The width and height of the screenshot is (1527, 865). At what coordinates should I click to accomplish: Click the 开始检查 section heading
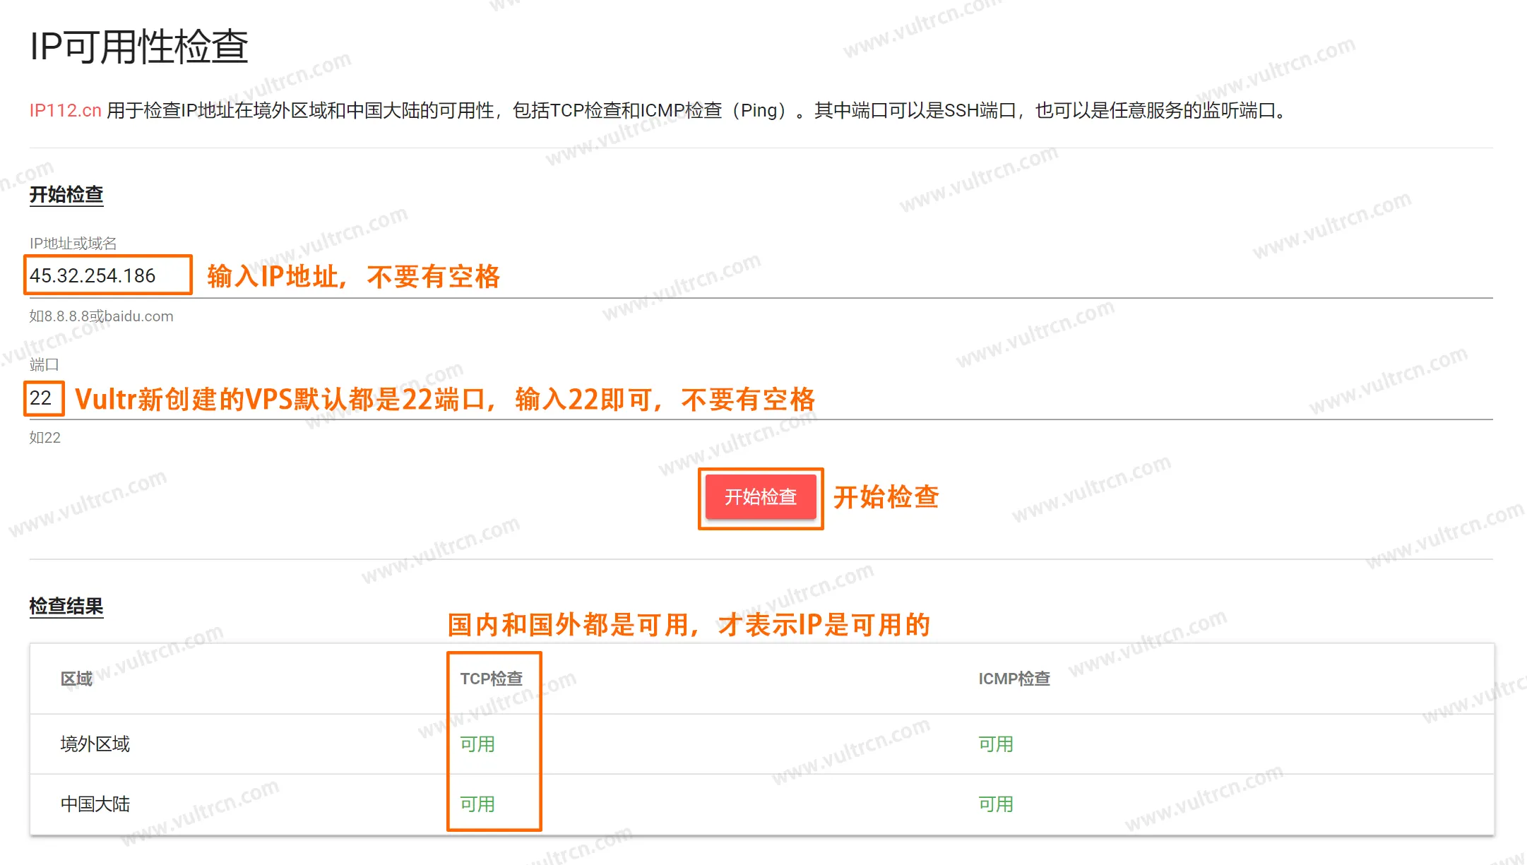66,194
